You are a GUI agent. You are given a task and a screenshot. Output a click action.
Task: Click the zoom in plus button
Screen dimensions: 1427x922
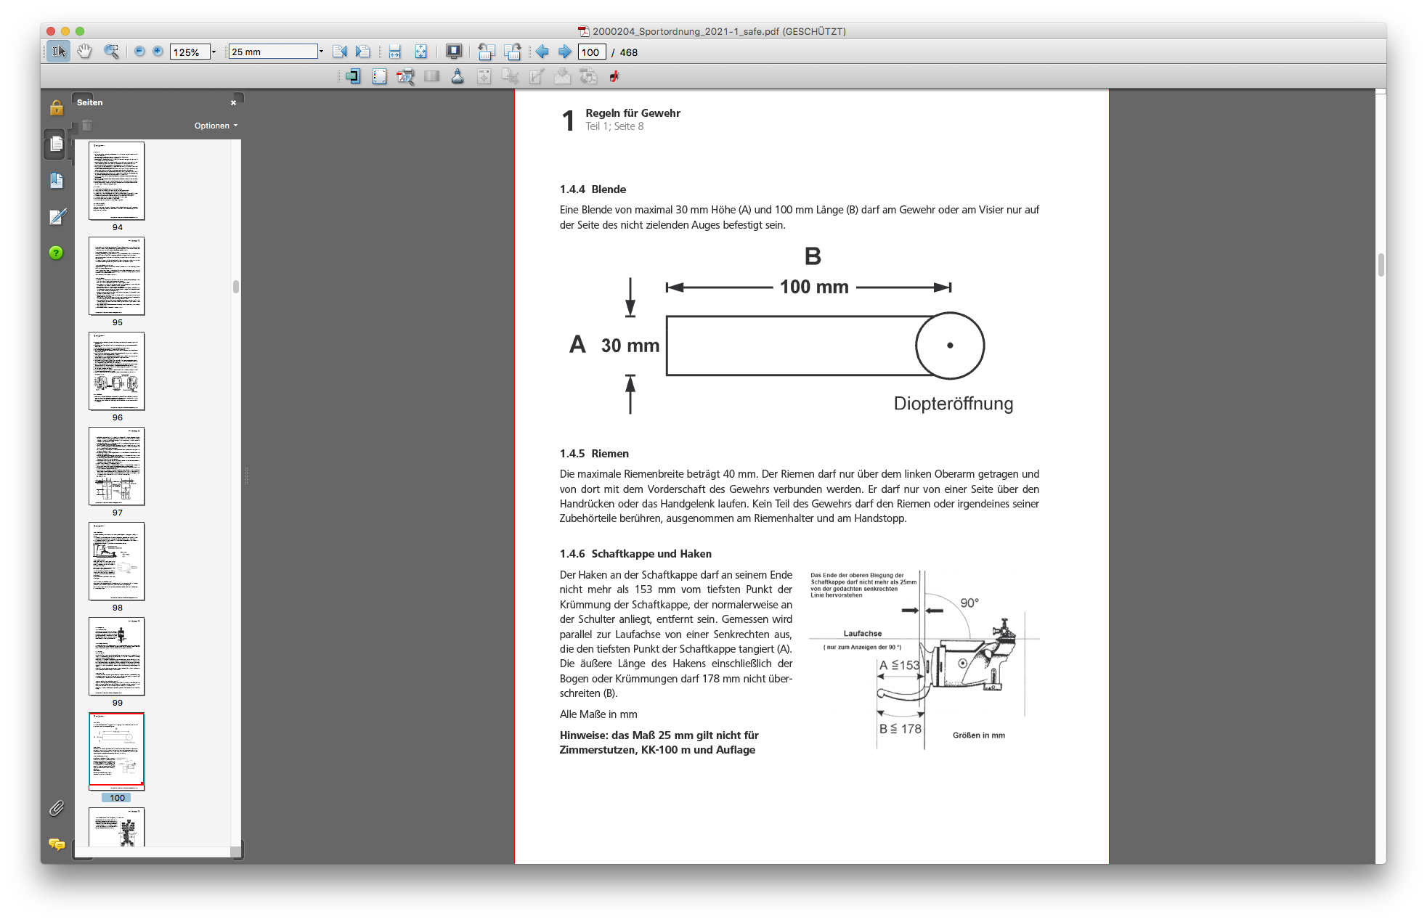pyautogui.click(x=158, y=52)
